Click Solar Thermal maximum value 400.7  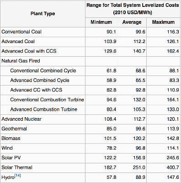[173, 167]
